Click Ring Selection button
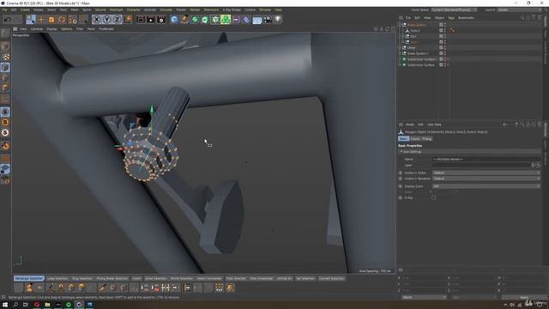 (82, 278)
